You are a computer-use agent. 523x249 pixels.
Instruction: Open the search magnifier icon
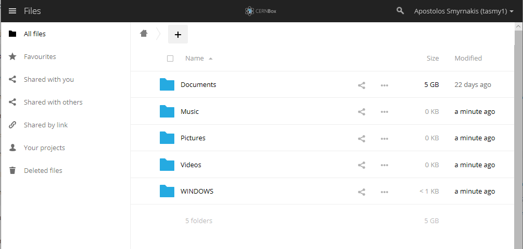point(400,11)
